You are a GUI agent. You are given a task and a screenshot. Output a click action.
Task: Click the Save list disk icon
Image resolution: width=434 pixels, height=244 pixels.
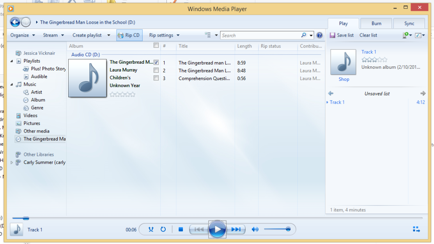click(x=332, y=35)
